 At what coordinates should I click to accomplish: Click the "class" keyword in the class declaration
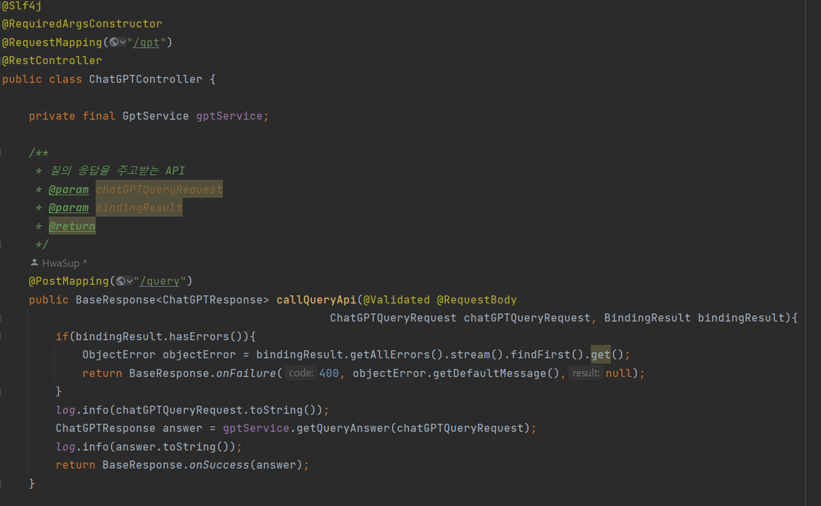tap(66, 79)
